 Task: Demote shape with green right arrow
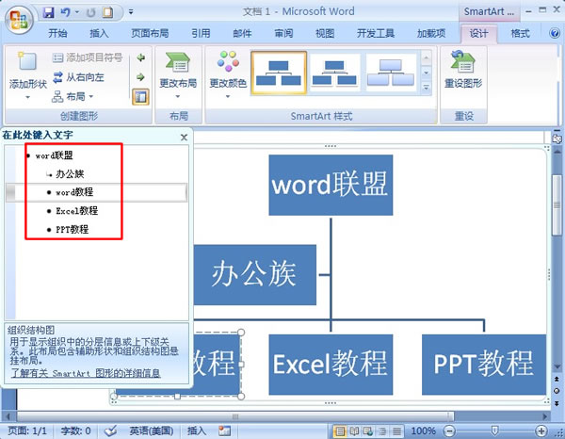140,76
